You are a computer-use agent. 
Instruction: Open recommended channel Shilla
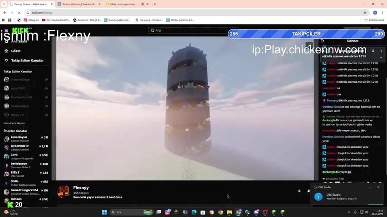pyautogui.click(x=26, y=183)
